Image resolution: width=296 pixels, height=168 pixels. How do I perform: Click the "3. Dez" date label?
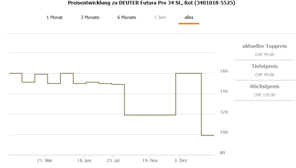(x=181, y=160)
